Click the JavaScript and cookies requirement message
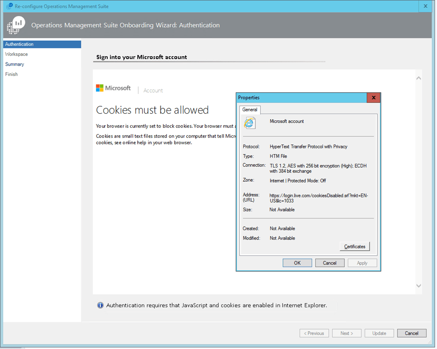 [217, 305]
